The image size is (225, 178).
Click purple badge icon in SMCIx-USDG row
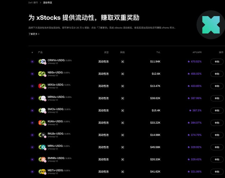[32, 110]
